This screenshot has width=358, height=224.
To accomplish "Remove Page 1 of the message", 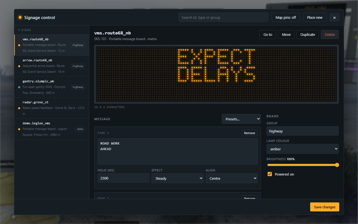I will pyautogui.click(x=249, y=133).
